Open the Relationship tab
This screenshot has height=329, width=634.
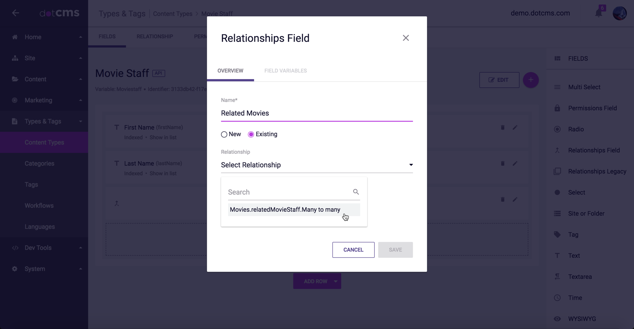click(155, 36)
